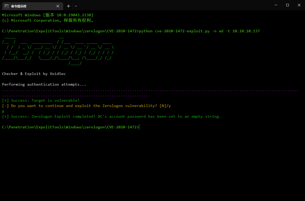Click the cmd icon in the tab

7,6
